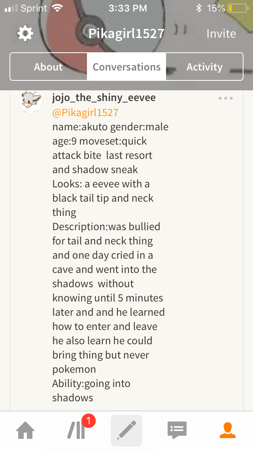Switch to the About tab
This screenshot has width=253, height=450.
click(48, 67)
